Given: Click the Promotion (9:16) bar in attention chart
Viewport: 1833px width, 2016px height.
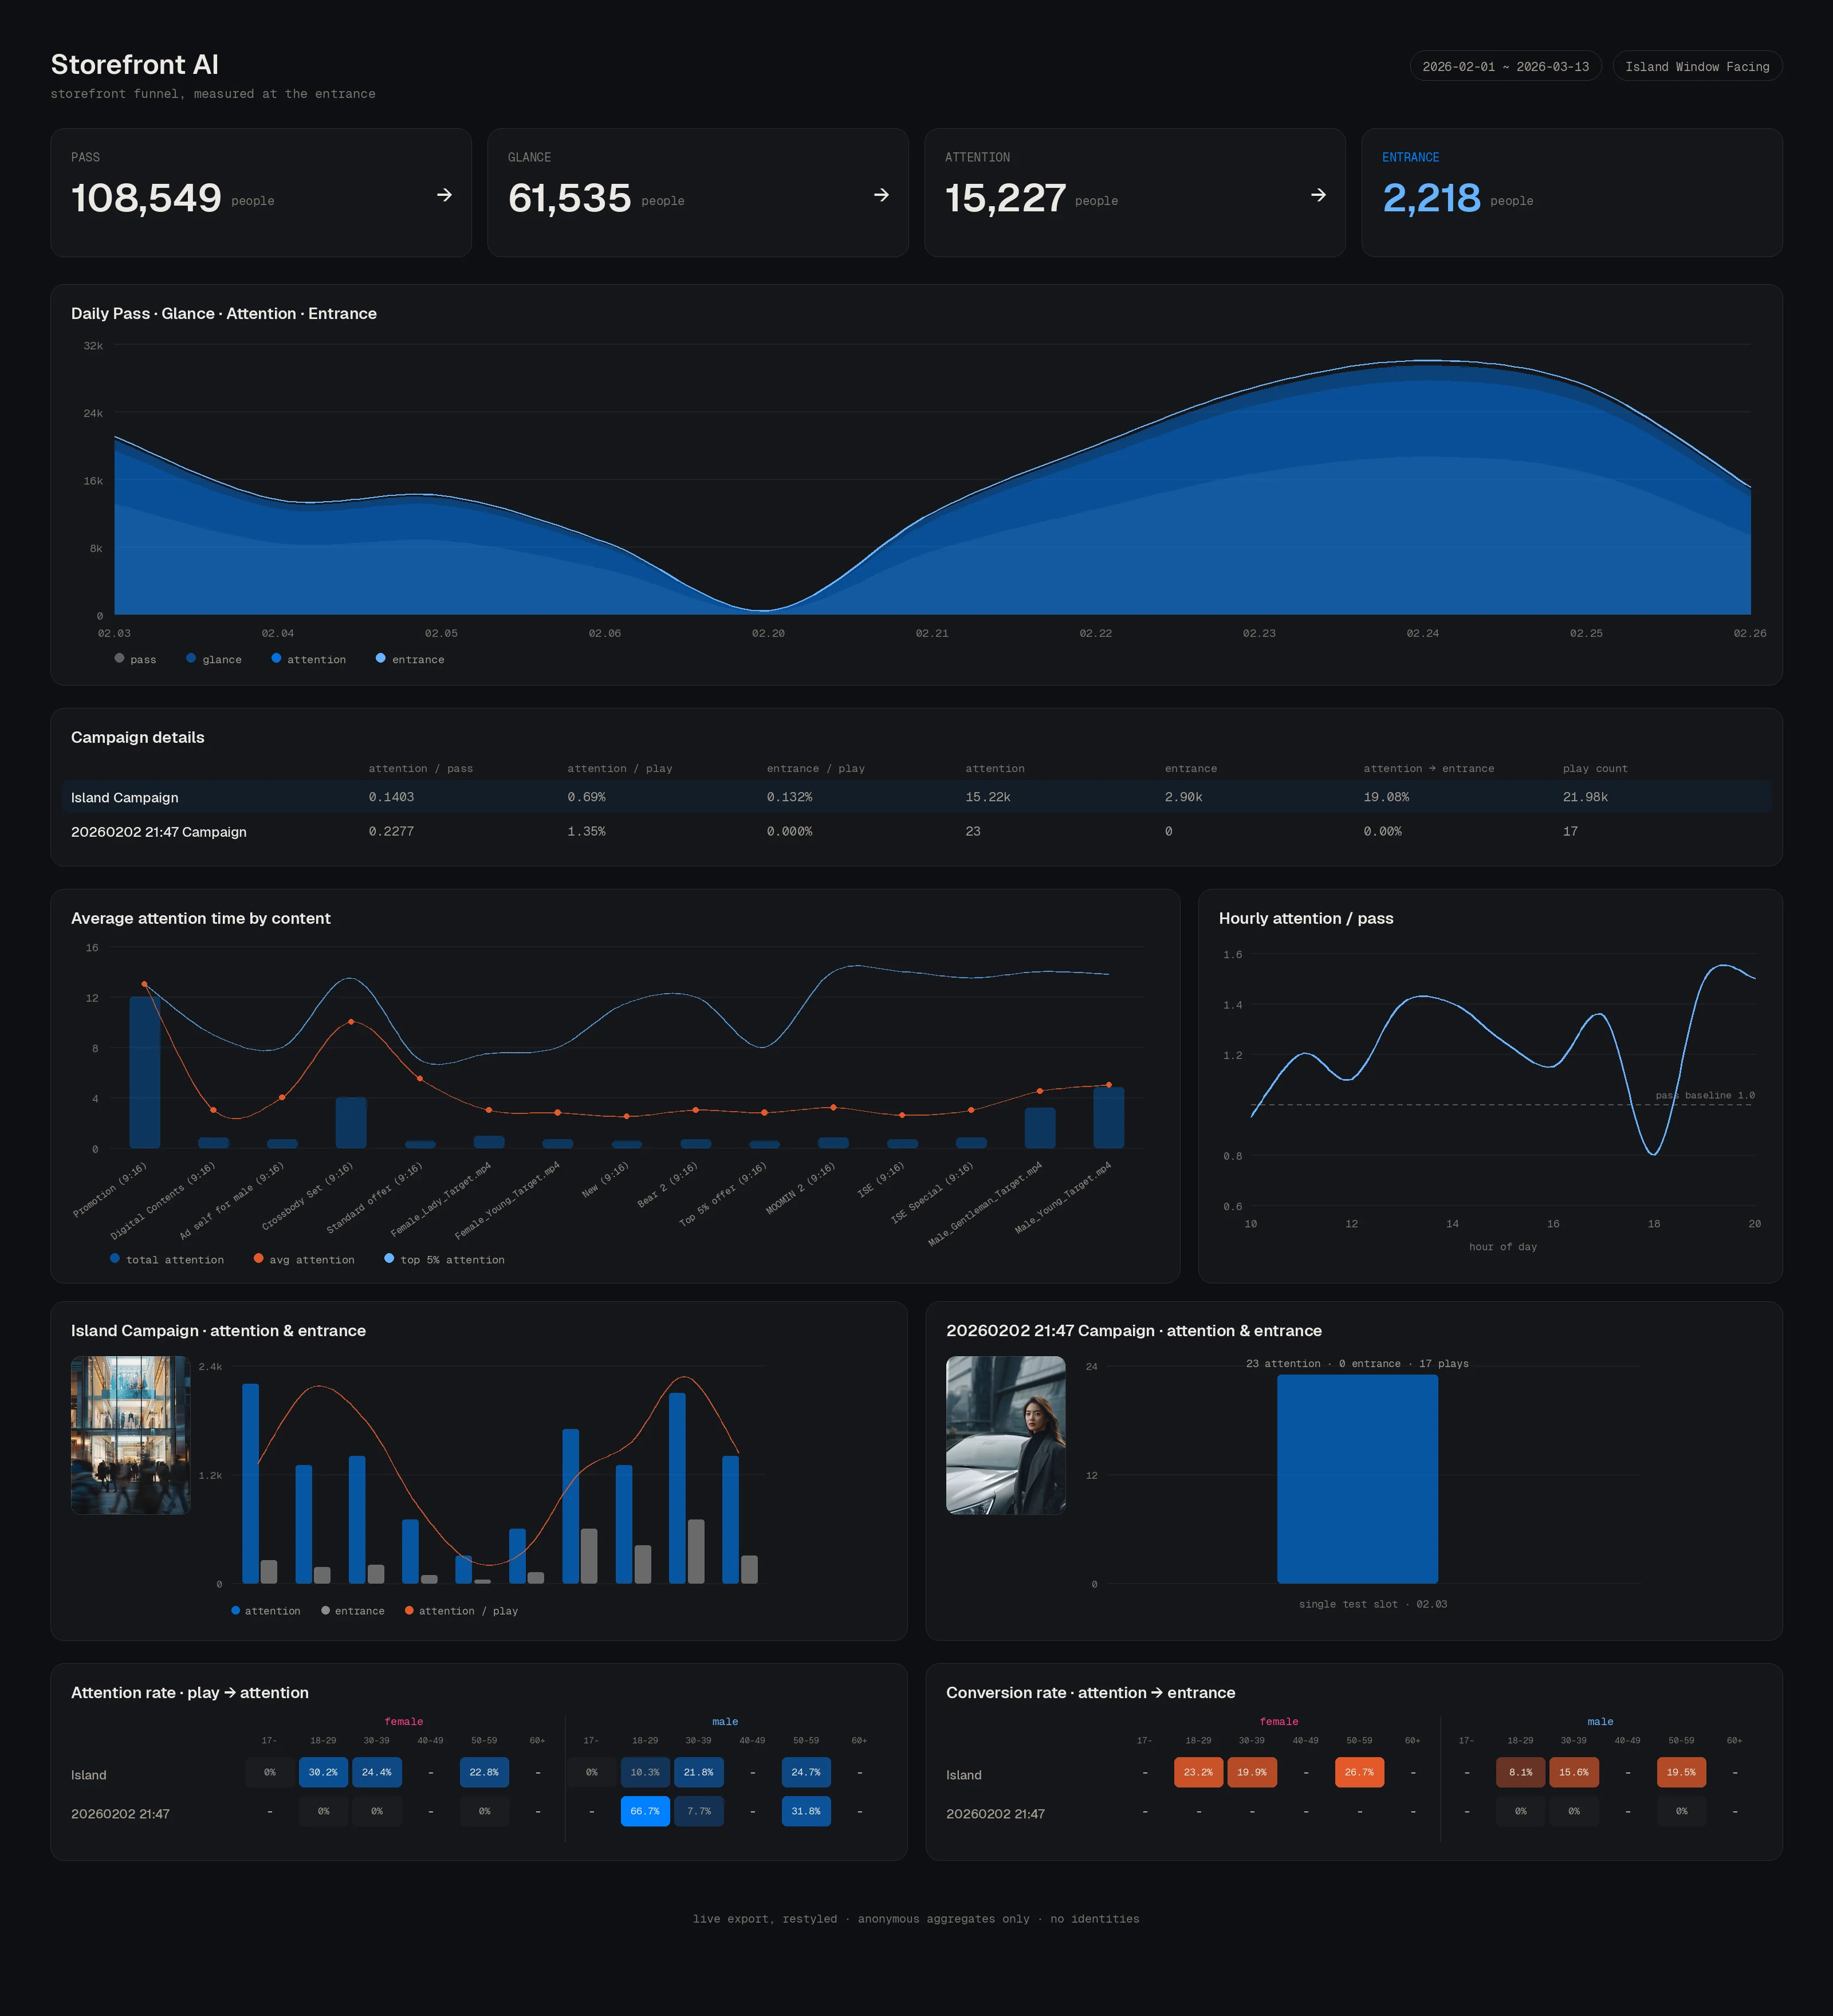Looking at the screenshot, I should coord(145,1072).
